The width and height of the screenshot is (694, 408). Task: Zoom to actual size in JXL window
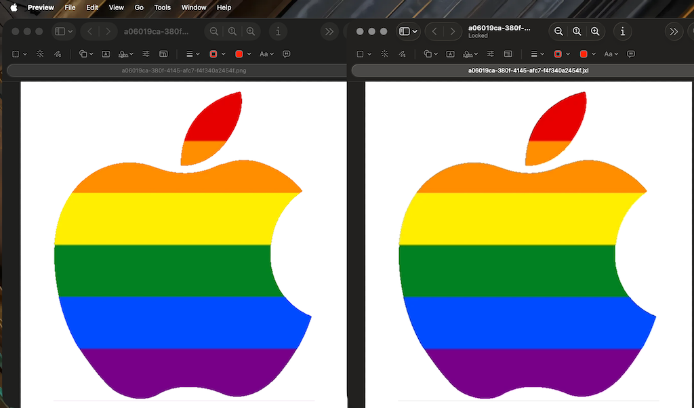[x=577, y=31]
